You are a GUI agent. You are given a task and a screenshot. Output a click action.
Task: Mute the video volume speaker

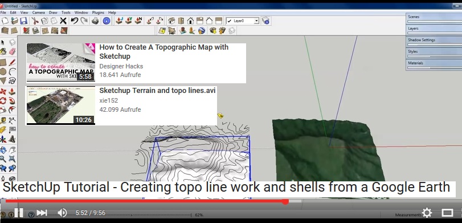click(x=62, y=213)
